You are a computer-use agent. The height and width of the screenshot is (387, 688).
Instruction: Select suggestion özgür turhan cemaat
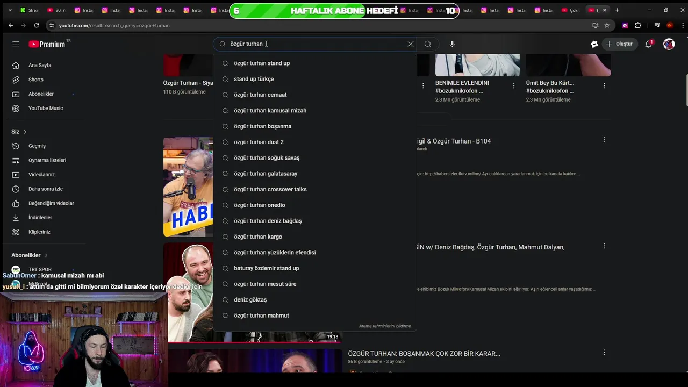(314, 95)
